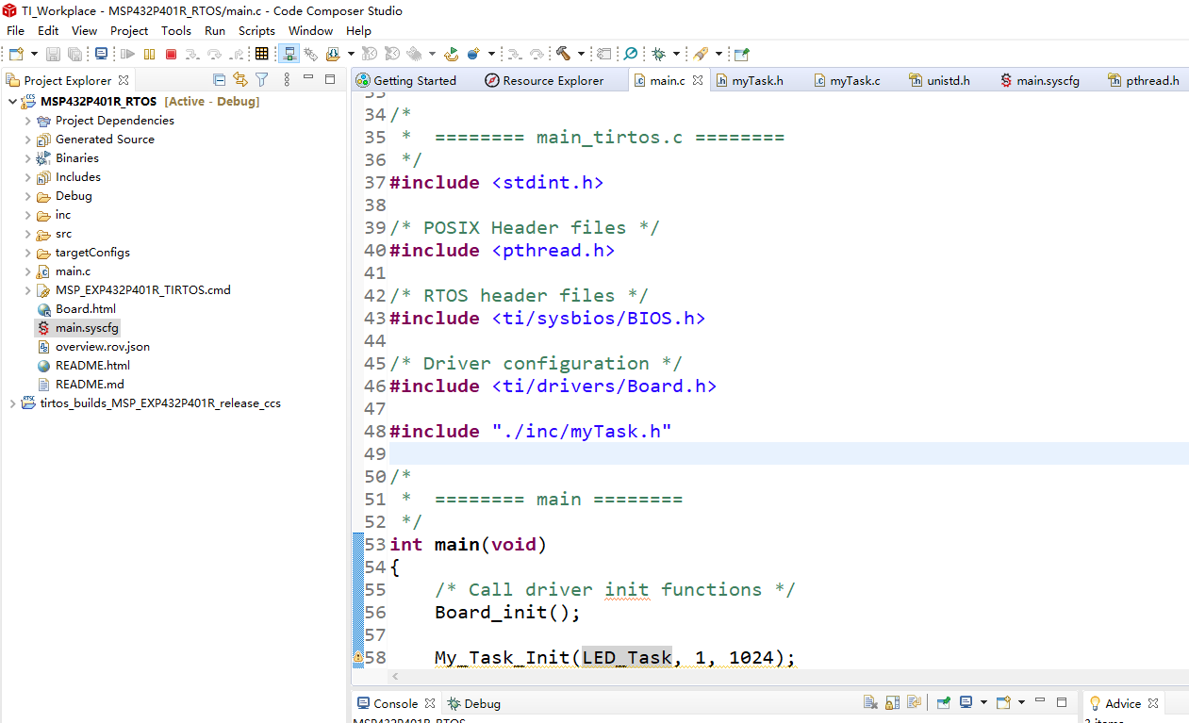Click the editor horizontal scrollbar left arrow
Image resolution: width=1189 pixels, height=723 pixels.
coord(395,677)
